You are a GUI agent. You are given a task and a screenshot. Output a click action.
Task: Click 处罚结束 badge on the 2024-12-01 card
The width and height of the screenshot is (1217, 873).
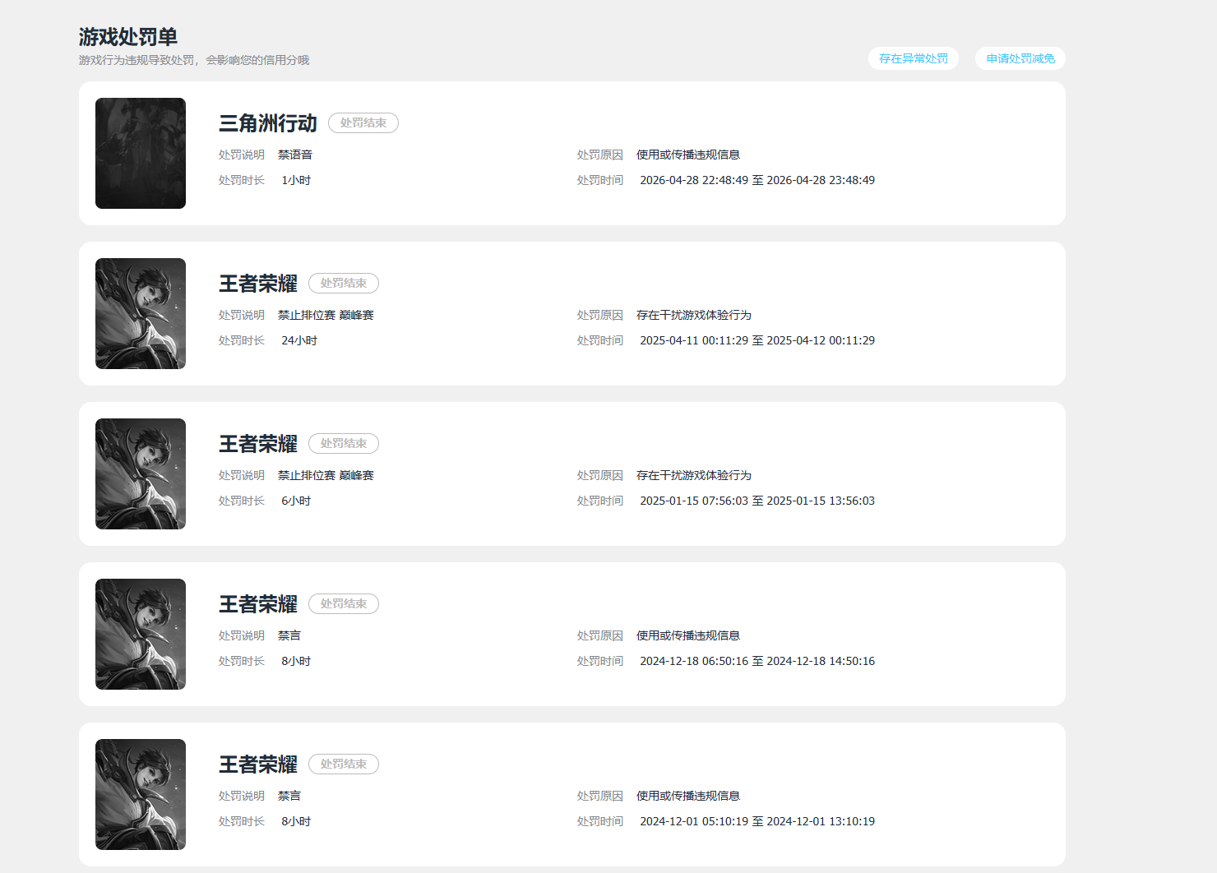pos(344,764)
